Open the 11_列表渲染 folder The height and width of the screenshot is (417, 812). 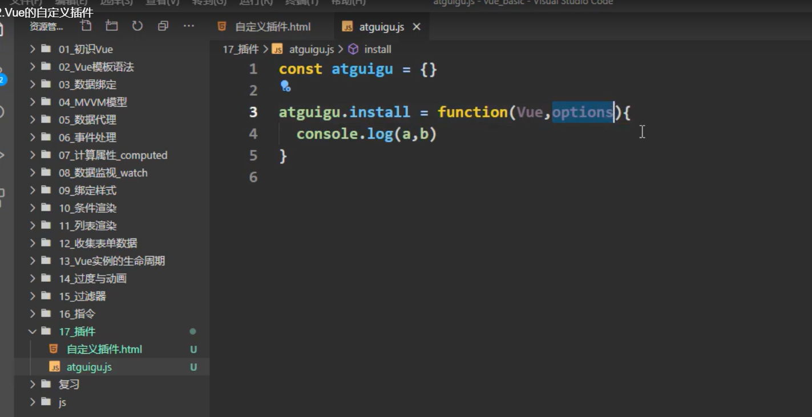[x=112, y=226]
